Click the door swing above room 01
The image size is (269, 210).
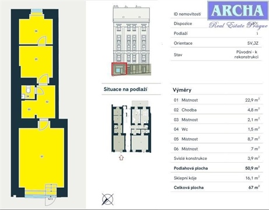(44, 125)
